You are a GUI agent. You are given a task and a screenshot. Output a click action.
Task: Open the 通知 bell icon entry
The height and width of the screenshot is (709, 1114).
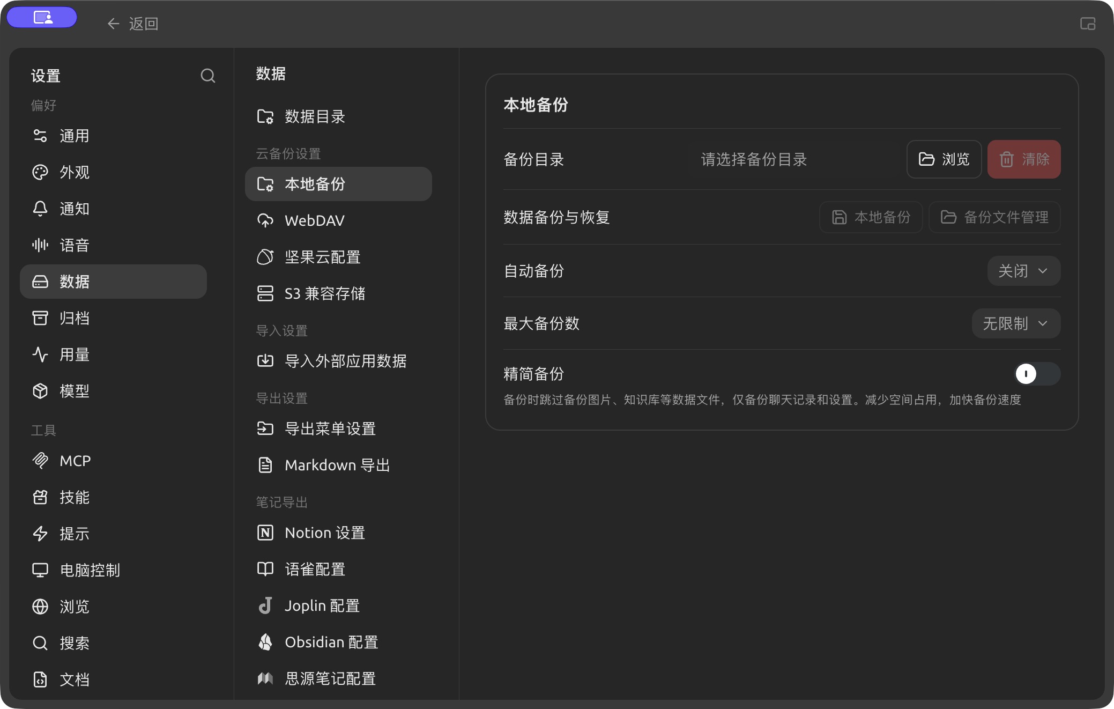40,209
